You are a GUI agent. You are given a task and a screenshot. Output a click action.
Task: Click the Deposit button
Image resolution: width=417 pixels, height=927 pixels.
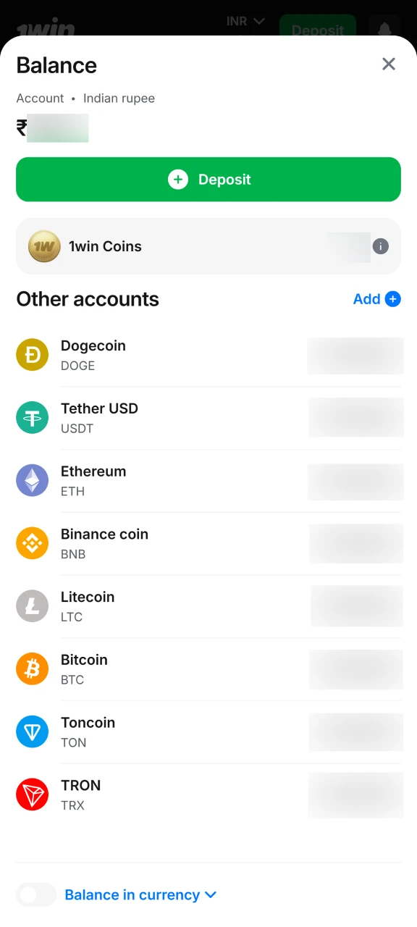[x=208, y=179]
